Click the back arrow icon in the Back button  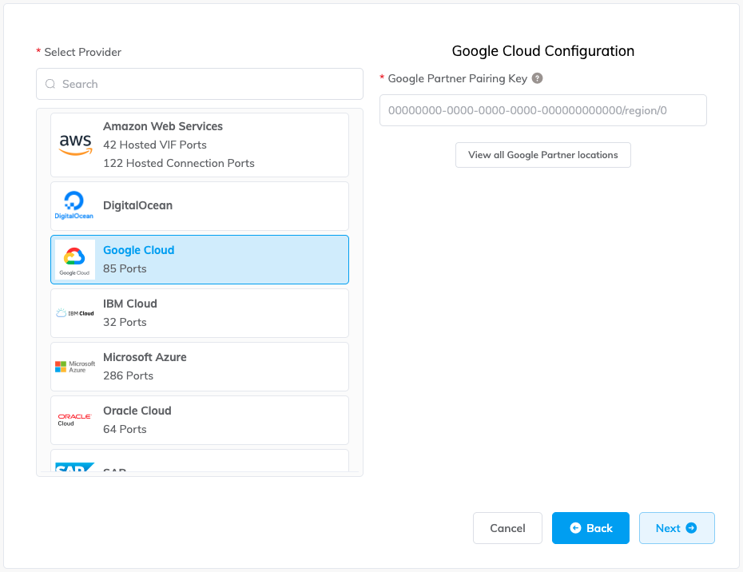pyautogui.click(x=577, y=528)
